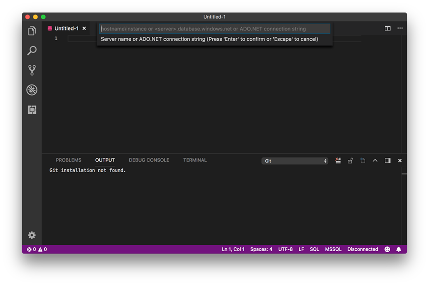Click the macOS red close window button

pos(28,17)
